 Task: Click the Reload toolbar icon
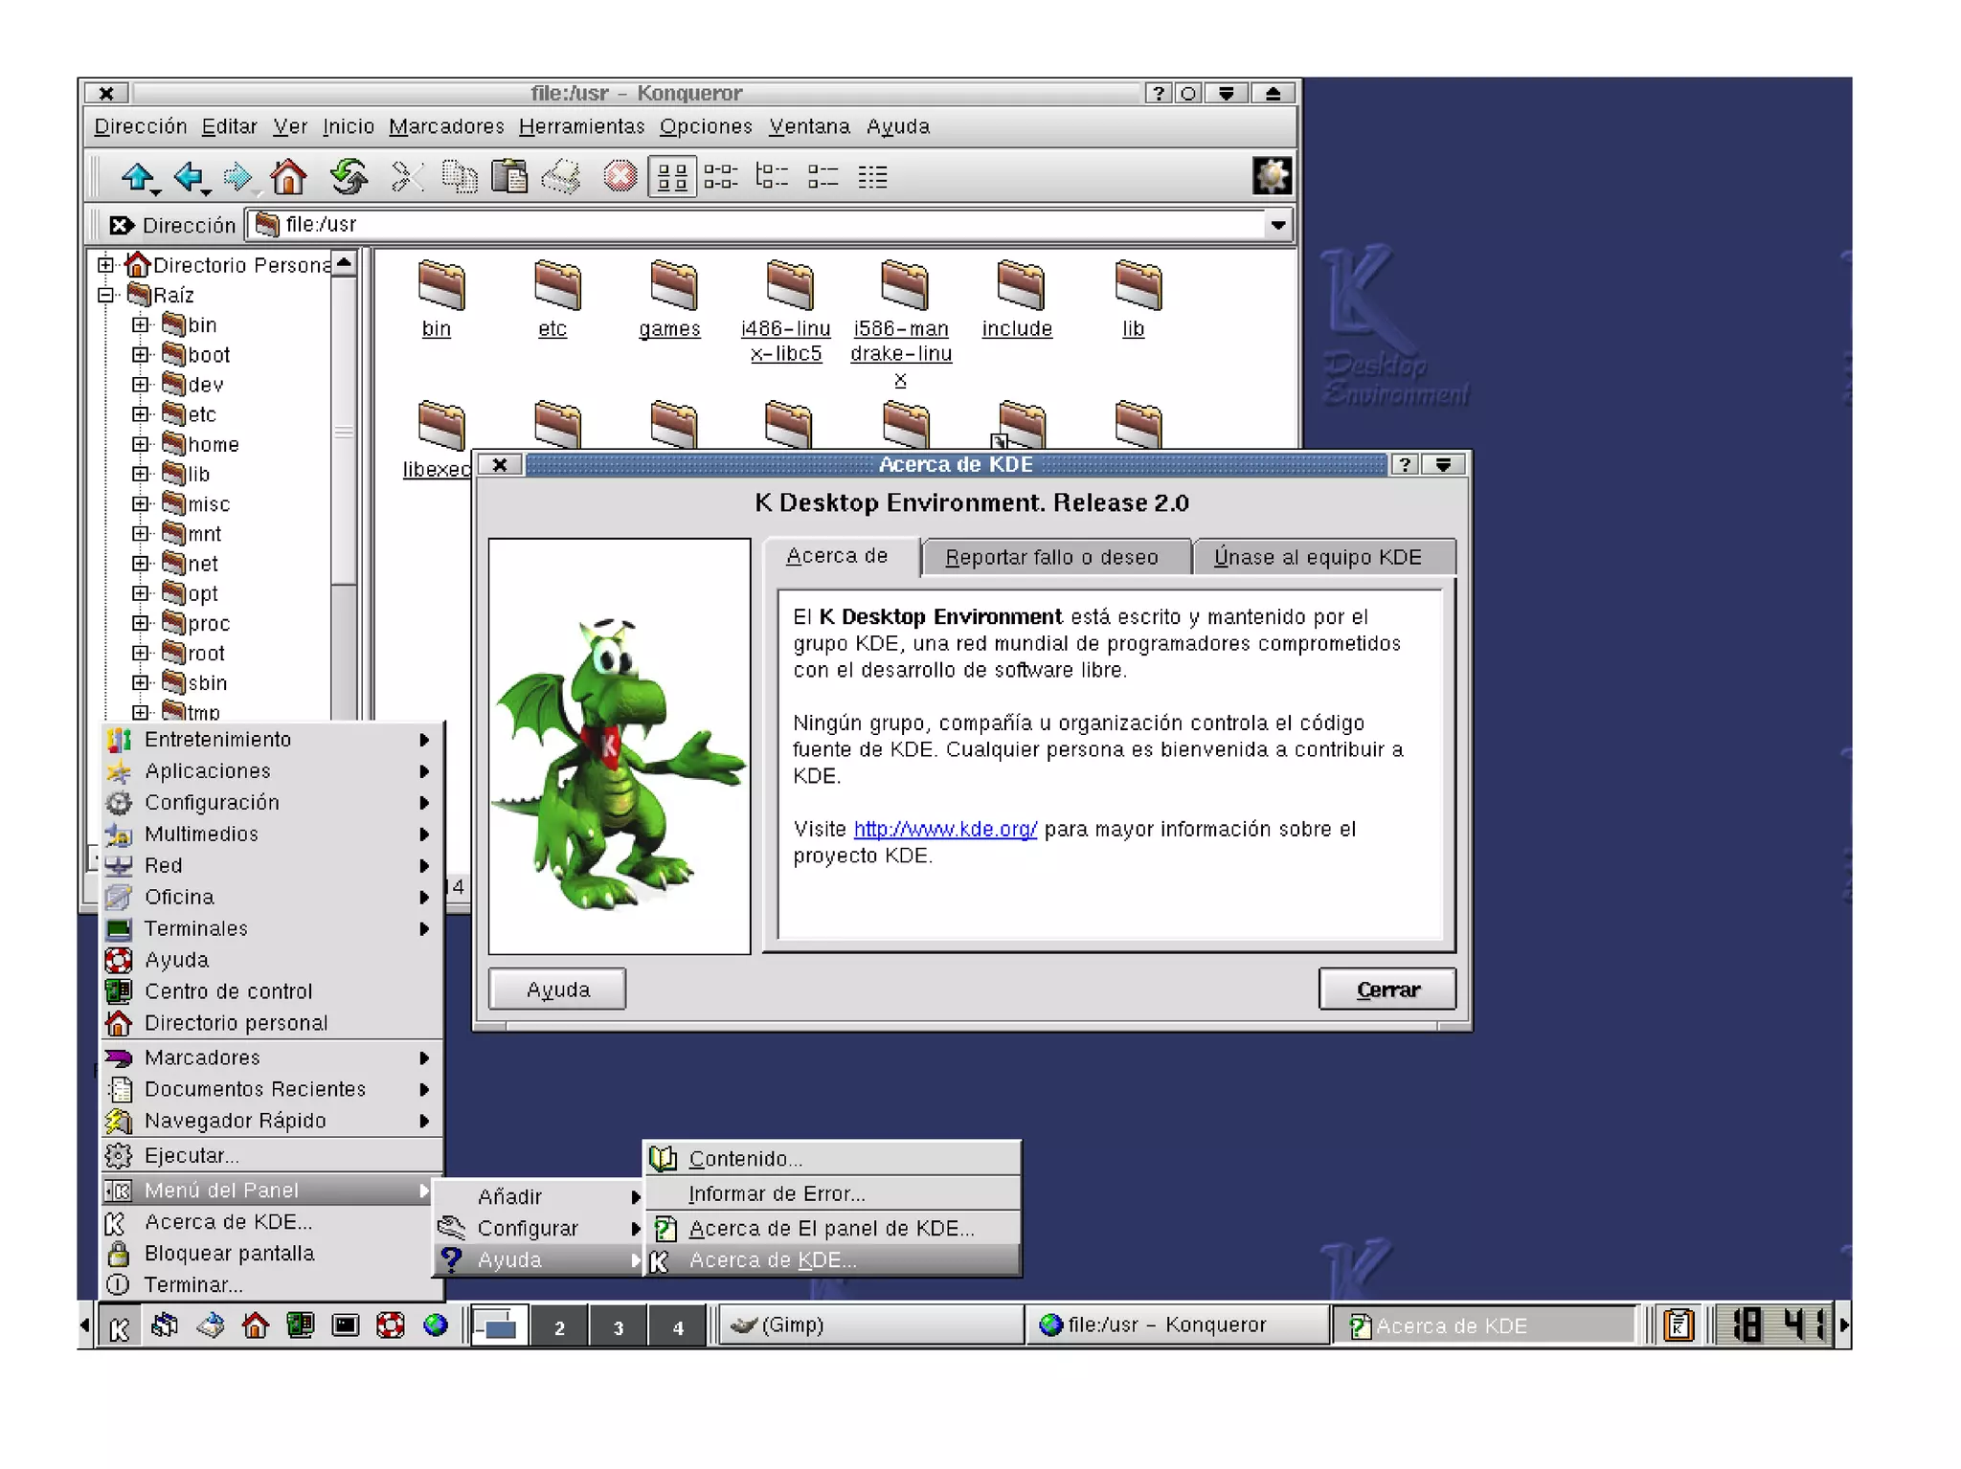coord(349,177)
